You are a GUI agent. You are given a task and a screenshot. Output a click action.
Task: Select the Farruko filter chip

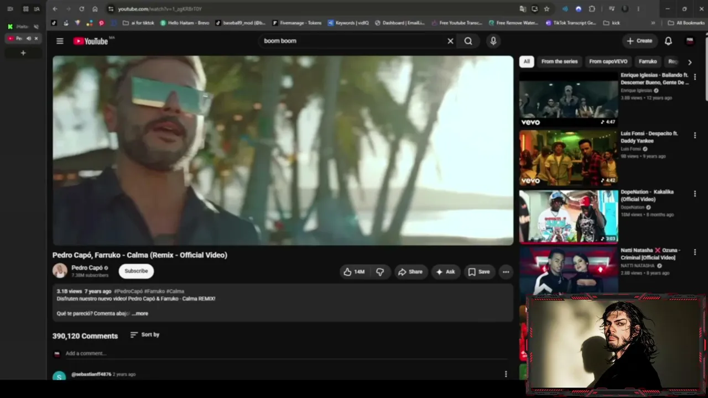click(x=648, y=62)
